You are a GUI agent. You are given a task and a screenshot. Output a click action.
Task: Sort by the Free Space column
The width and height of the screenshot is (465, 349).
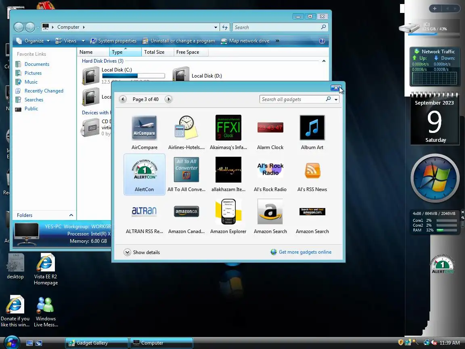191,52
